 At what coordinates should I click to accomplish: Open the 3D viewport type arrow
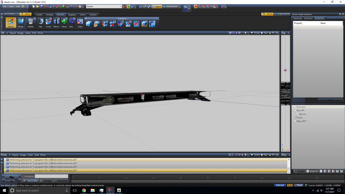7,33
